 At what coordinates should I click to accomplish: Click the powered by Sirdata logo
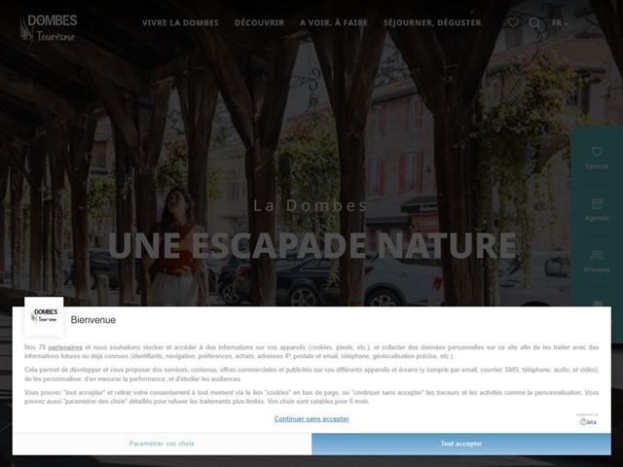click(588, 419)
